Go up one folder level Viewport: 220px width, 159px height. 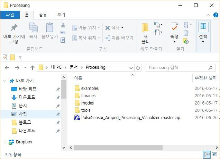click(x=33, y=68)
